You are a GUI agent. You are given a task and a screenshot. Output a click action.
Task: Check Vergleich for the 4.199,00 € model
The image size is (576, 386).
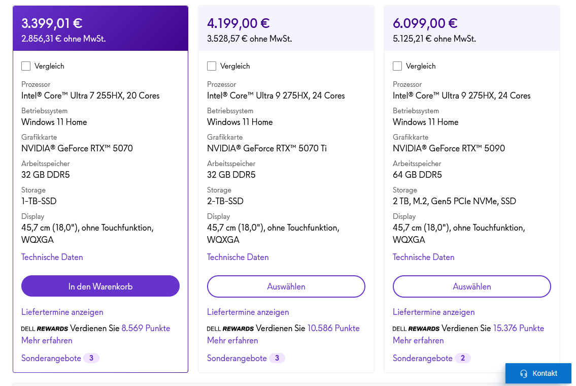[212, 66]
